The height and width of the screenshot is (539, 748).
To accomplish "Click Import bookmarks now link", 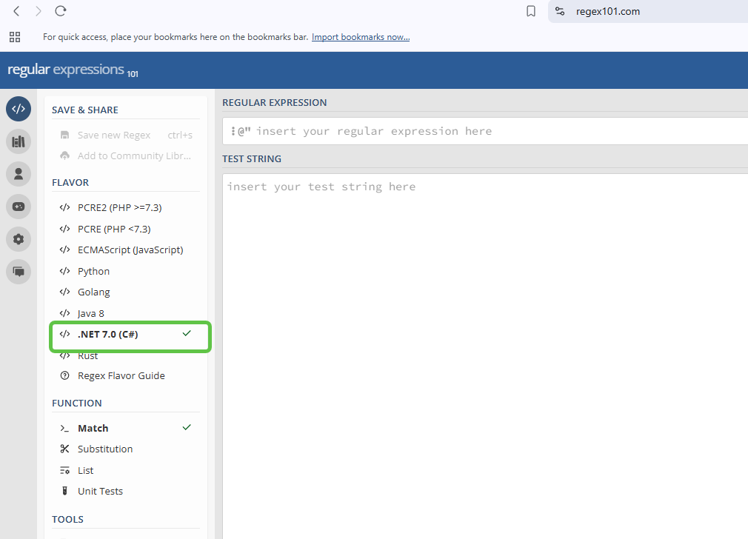I will pyautogui.click(x=360, y=37).
